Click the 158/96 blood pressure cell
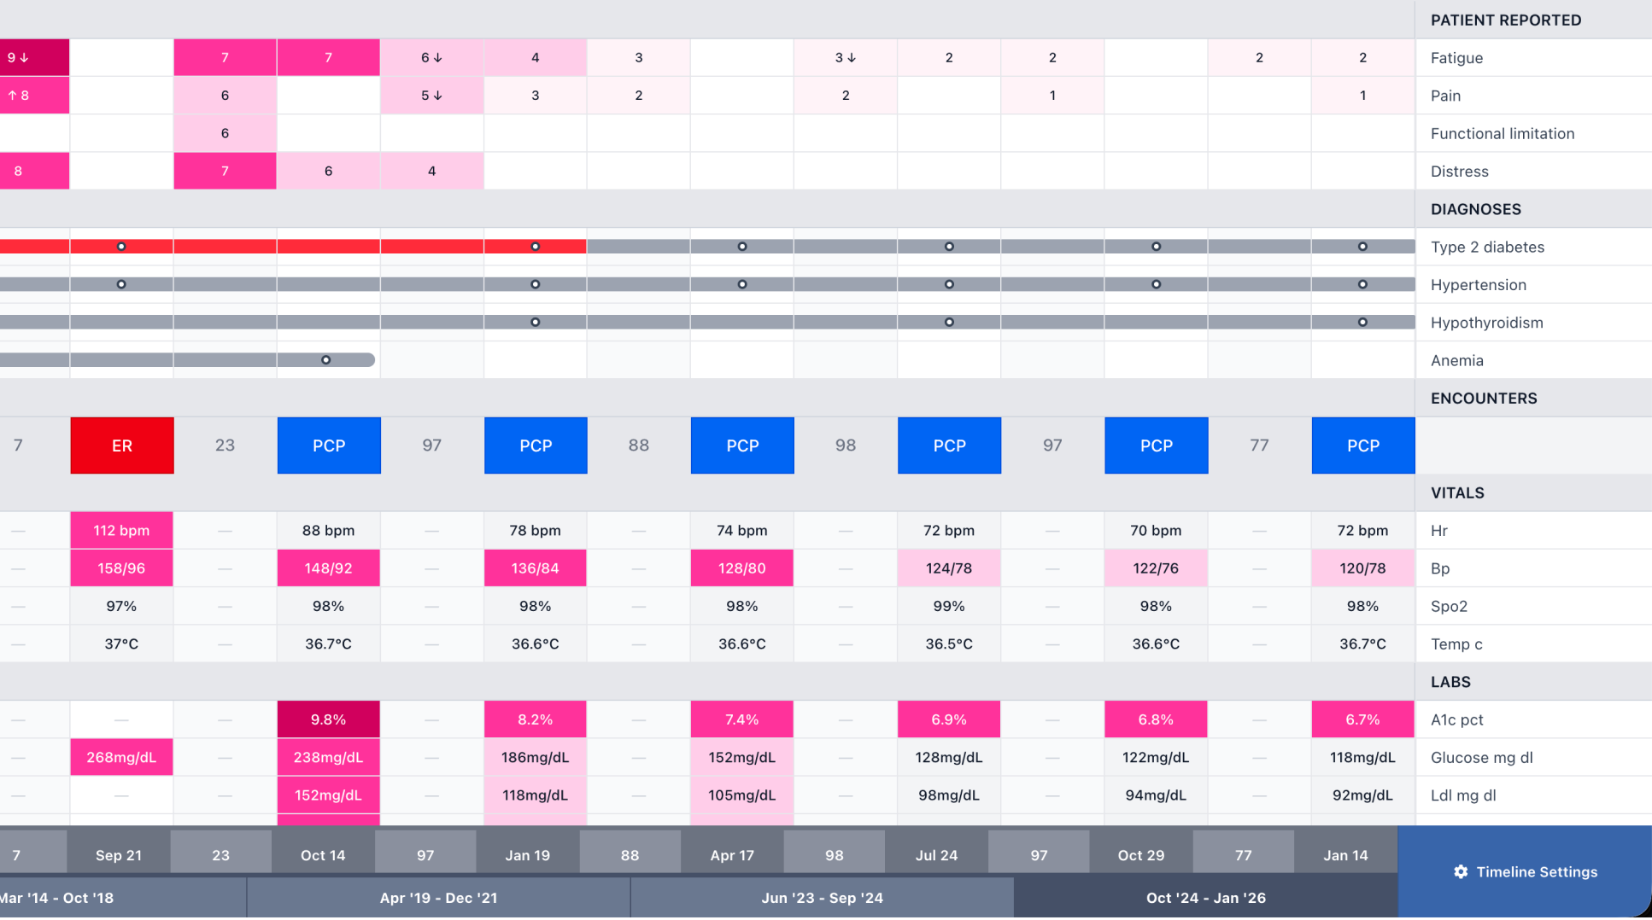The image size is (1652, 920). 121,568
